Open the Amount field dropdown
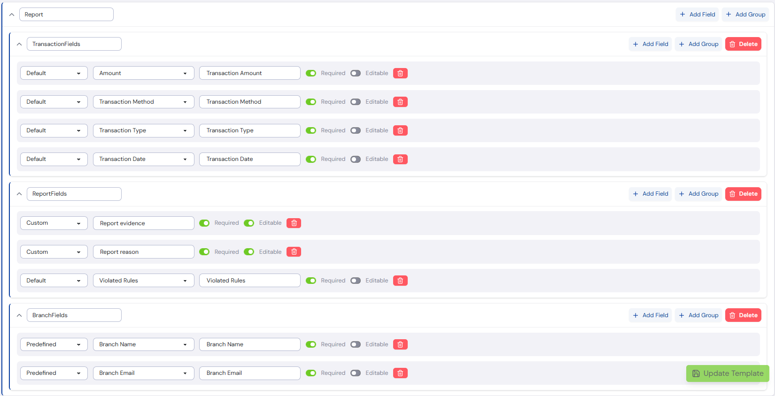775x396 pixels. coord(144,73)
